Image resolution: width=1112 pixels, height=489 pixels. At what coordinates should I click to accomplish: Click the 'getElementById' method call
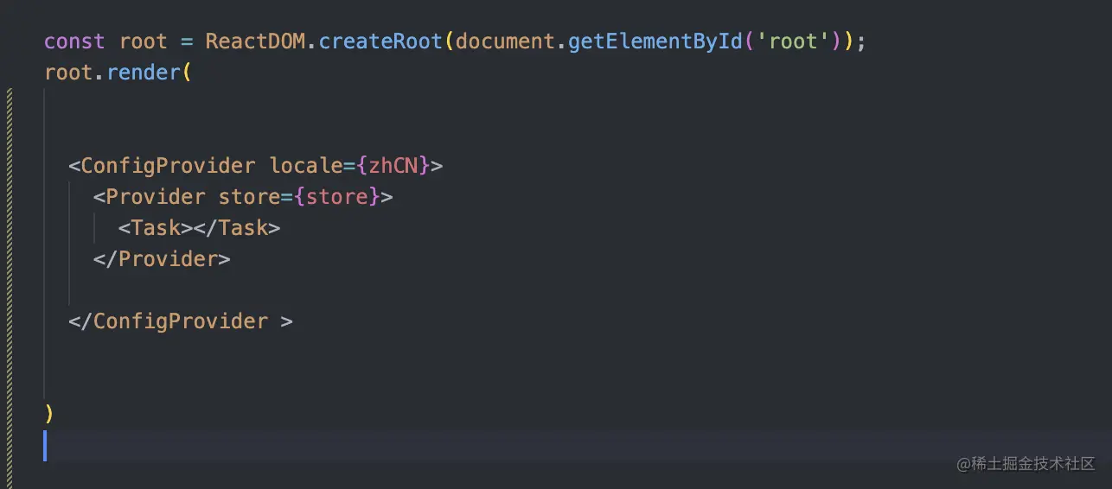coord(655,41)
